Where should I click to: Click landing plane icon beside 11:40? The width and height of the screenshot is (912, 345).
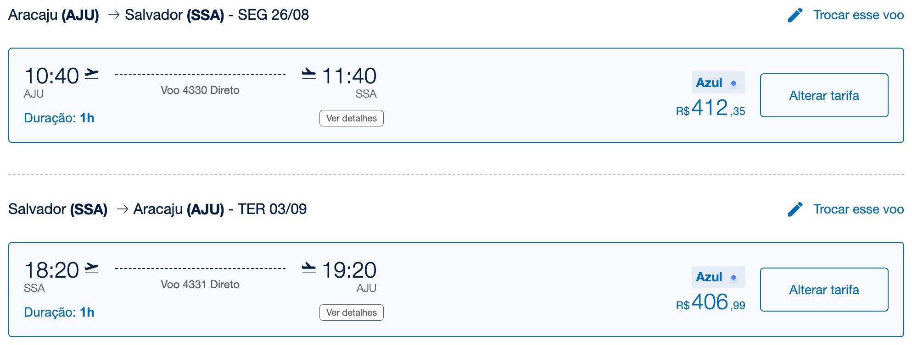(x=308, y=74)
